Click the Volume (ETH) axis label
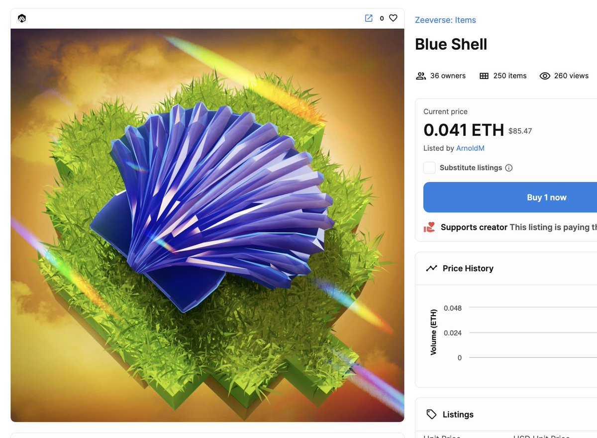 [x=433, y=332]
